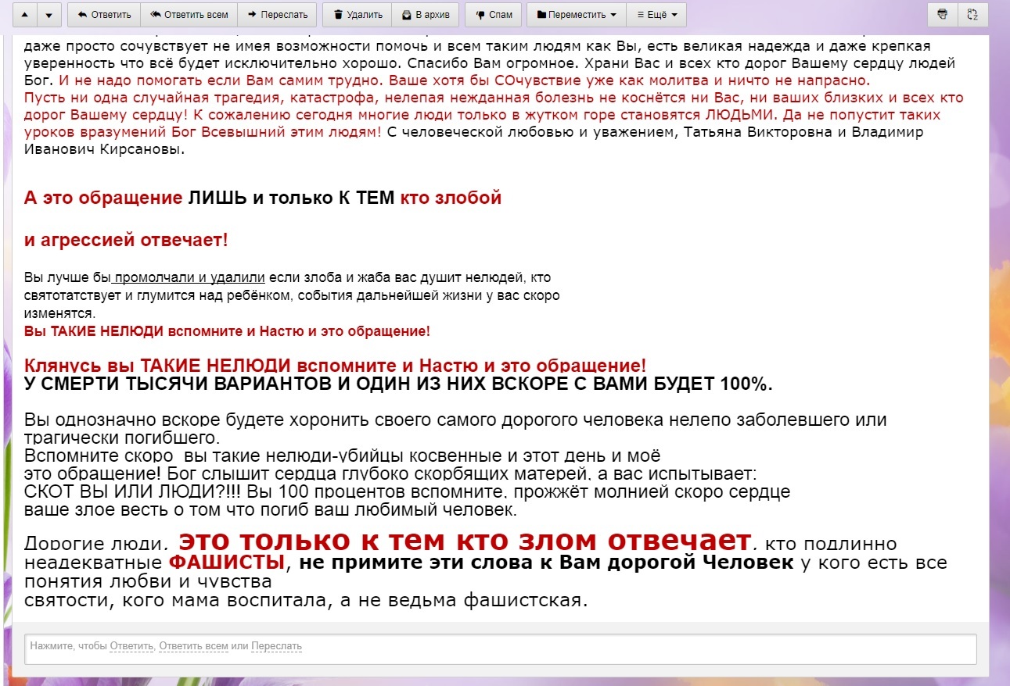Click the heading 'А это обращение ЛИШЬ и только К ТЕМ'
The height and width of the screenshot is (686, 1010).
coord(210,198)
